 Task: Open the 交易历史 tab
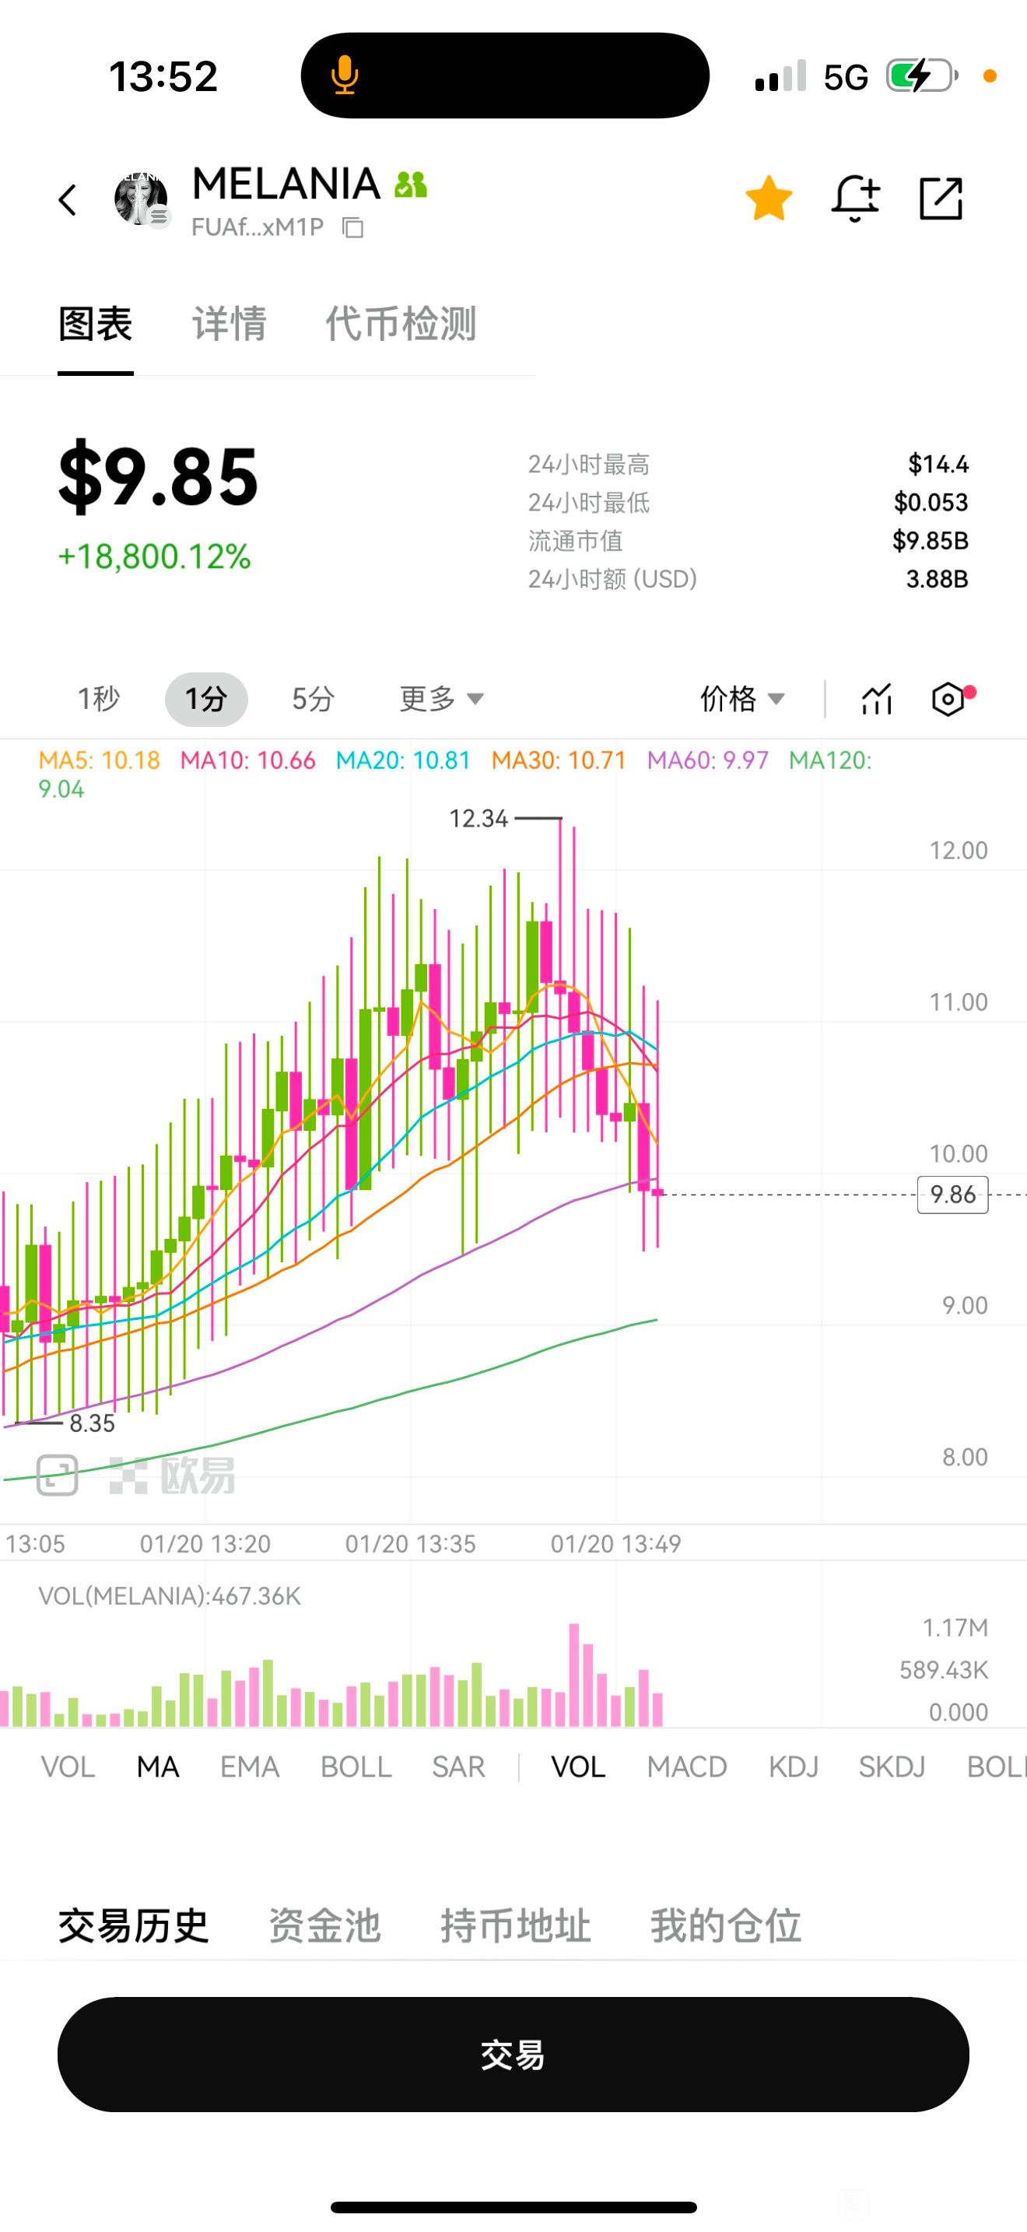[x=133, y=1926]
